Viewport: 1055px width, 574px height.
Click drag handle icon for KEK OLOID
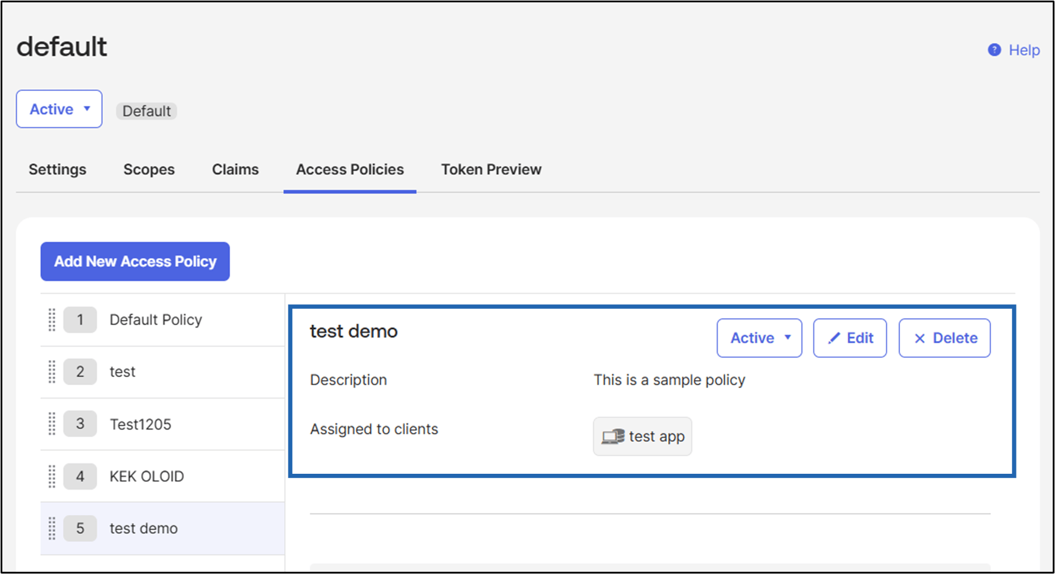coord(52,476)
